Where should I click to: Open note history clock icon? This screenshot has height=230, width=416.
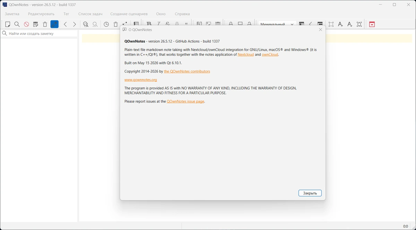pyautogui.click(x=106, y=24)
